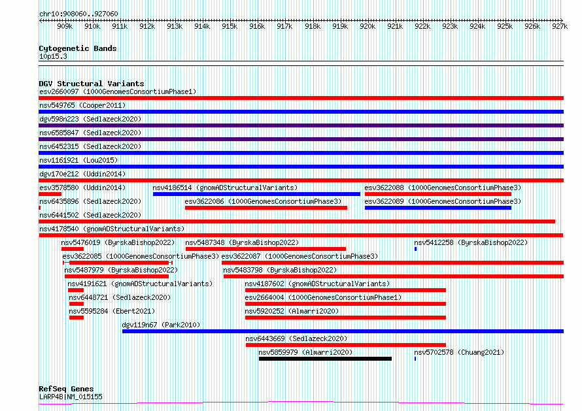Click the tiny blue nsv5412258 variant marker
Image resolution: width=582 pixels, height=411 pixels.
point(415,249)
